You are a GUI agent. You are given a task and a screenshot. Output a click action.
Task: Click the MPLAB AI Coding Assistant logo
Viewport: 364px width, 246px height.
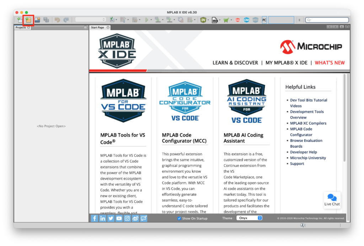pos(247,101)
